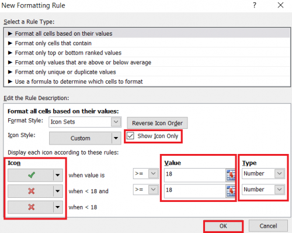The image size is (292, 233).
Task: Click the green checkmark icon button
Action: pos(30,175)
